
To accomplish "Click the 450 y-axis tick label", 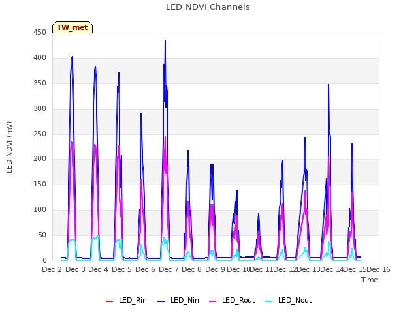I will coord(40,33).
